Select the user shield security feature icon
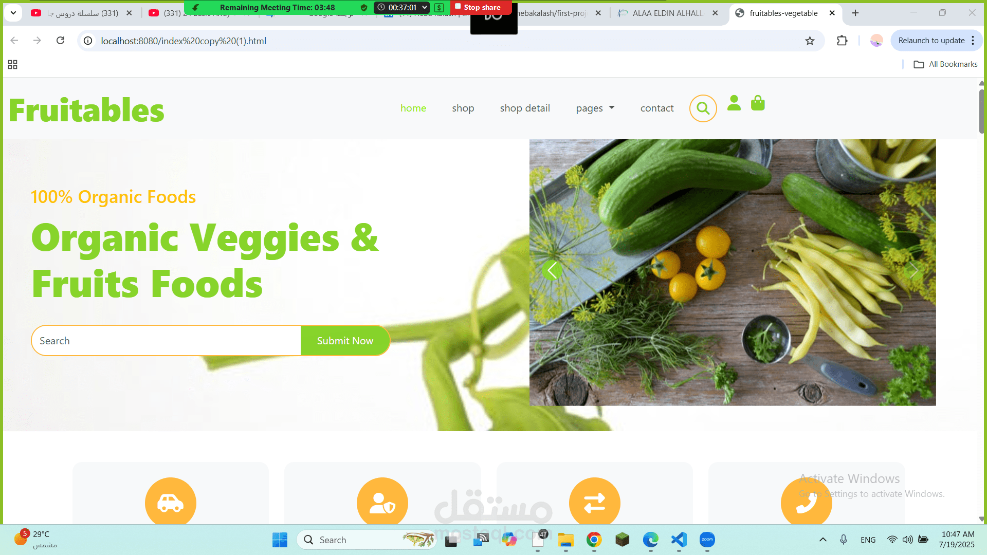987x555 pixels. (x=382, y=503)
